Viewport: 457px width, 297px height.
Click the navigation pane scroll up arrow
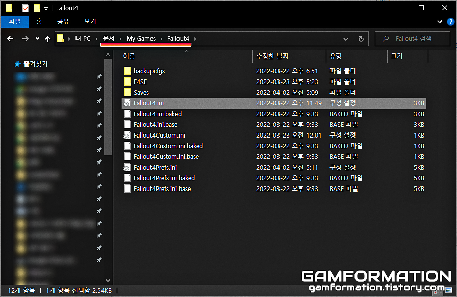point(108,55)
